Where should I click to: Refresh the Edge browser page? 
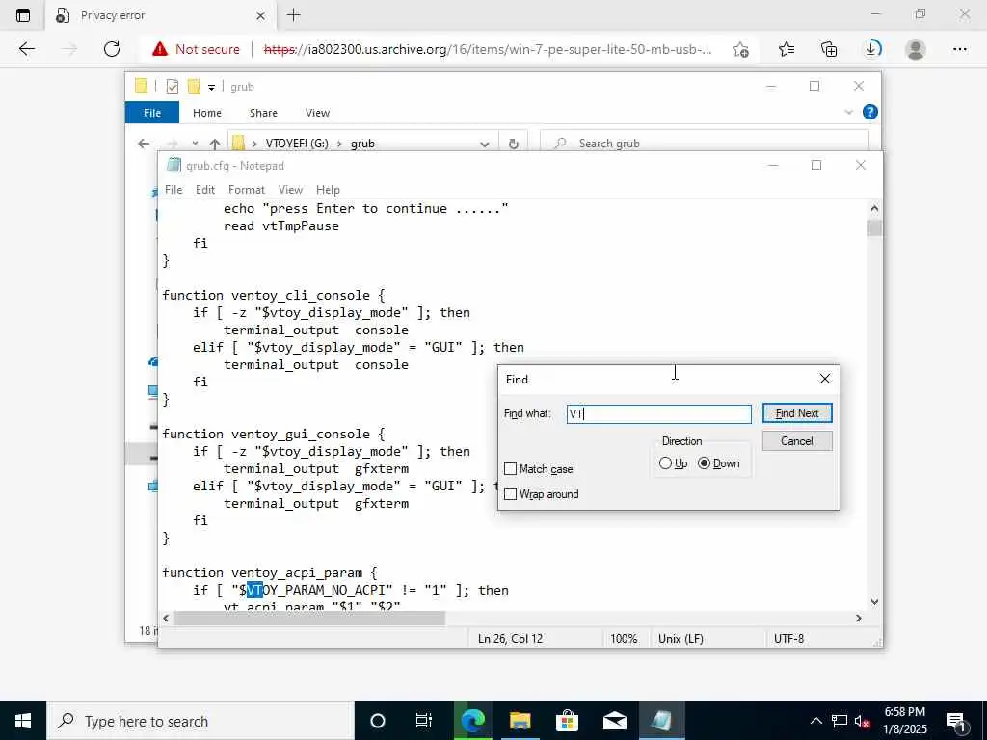112,49
